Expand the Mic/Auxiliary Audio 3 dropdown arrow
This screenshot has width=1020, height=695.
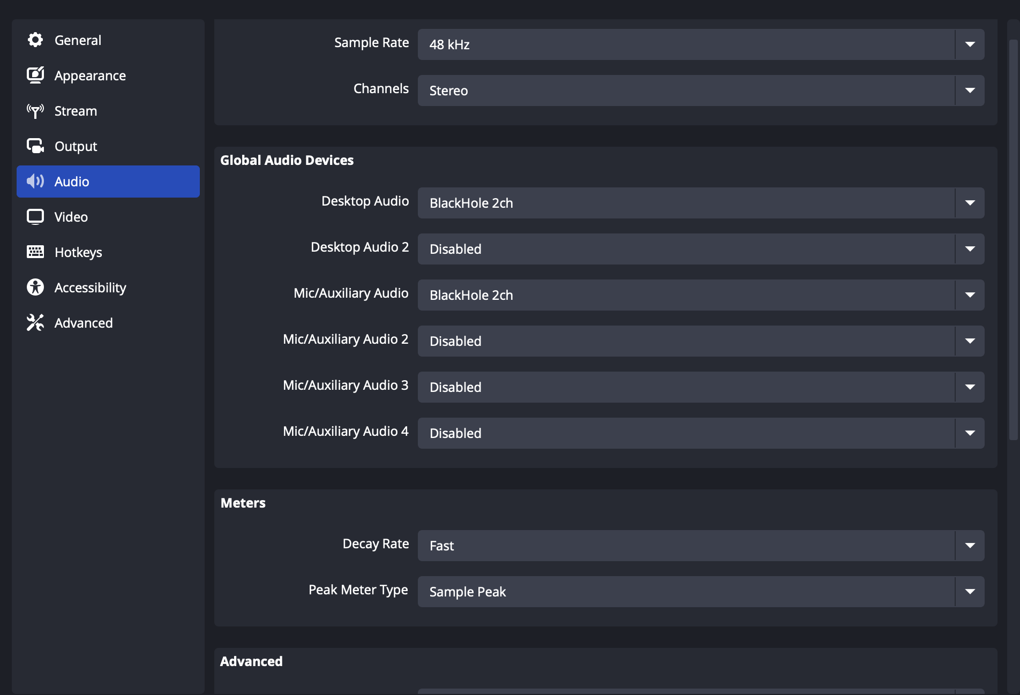point(970,387)
